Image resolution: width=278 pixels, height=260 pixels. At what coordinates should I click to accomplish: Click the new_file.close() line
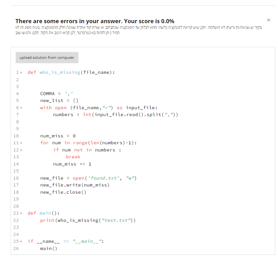pyautogui.click(x=63, y=192)
